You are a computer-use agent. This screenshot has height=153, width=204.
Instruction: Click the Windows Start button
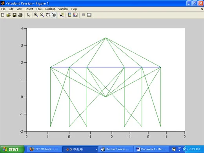(12, 149)
